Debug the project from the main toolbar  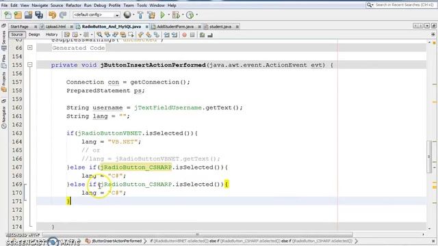(x=176, y=15)
